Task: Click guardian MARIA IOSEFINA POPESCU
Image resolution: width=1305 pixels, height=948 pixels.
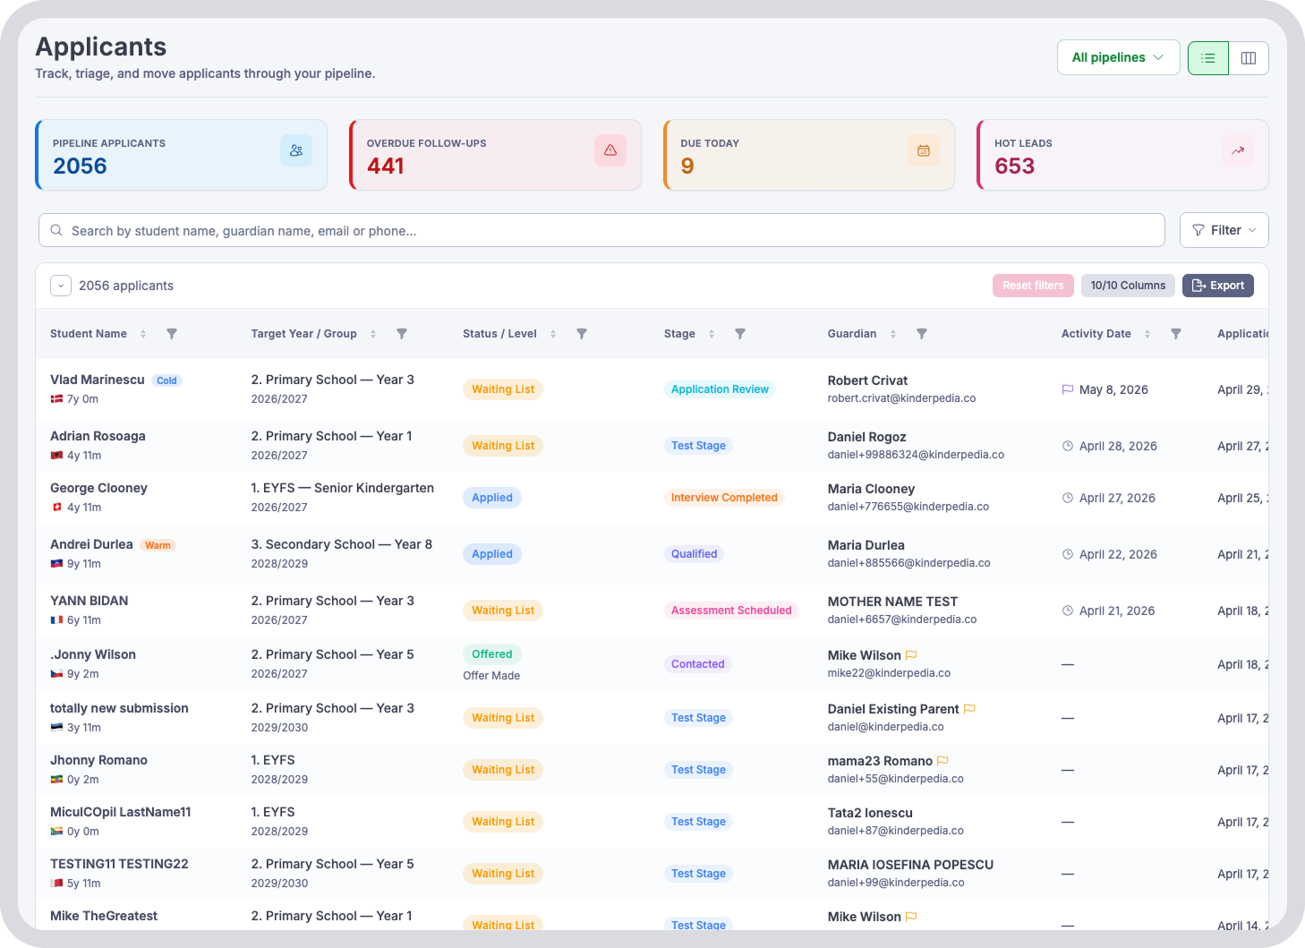Action: pos(910,865)
